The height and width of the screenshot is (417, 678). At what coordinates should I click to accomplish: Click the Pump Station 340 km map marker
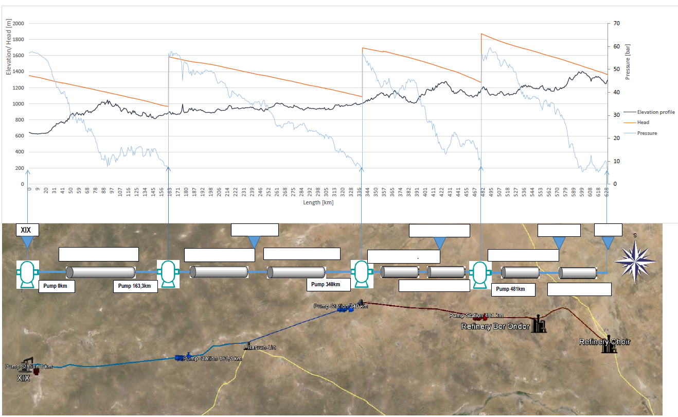[x=340, y=312]
